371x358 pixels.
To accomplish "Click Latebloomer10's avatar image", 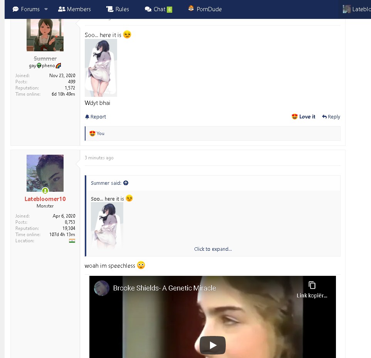I will tap(45, 173).
